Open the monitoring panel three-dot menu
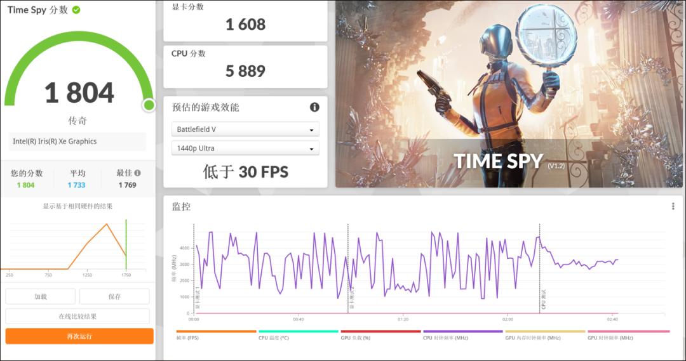The width and height of the screenshot is (686, 361). pyautogui.click(x=673, y=206)
